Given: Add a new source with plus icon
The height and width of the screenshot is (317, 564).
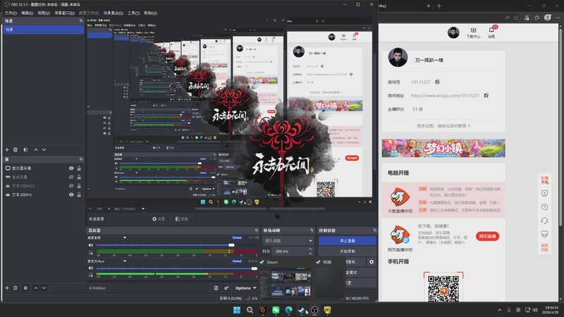Looking at the screenshot, I should click(x=7, y=288).
